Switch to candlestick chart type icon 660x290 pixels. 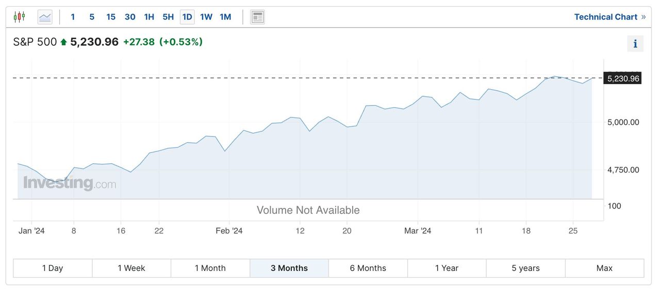click(x=20, y=17)
